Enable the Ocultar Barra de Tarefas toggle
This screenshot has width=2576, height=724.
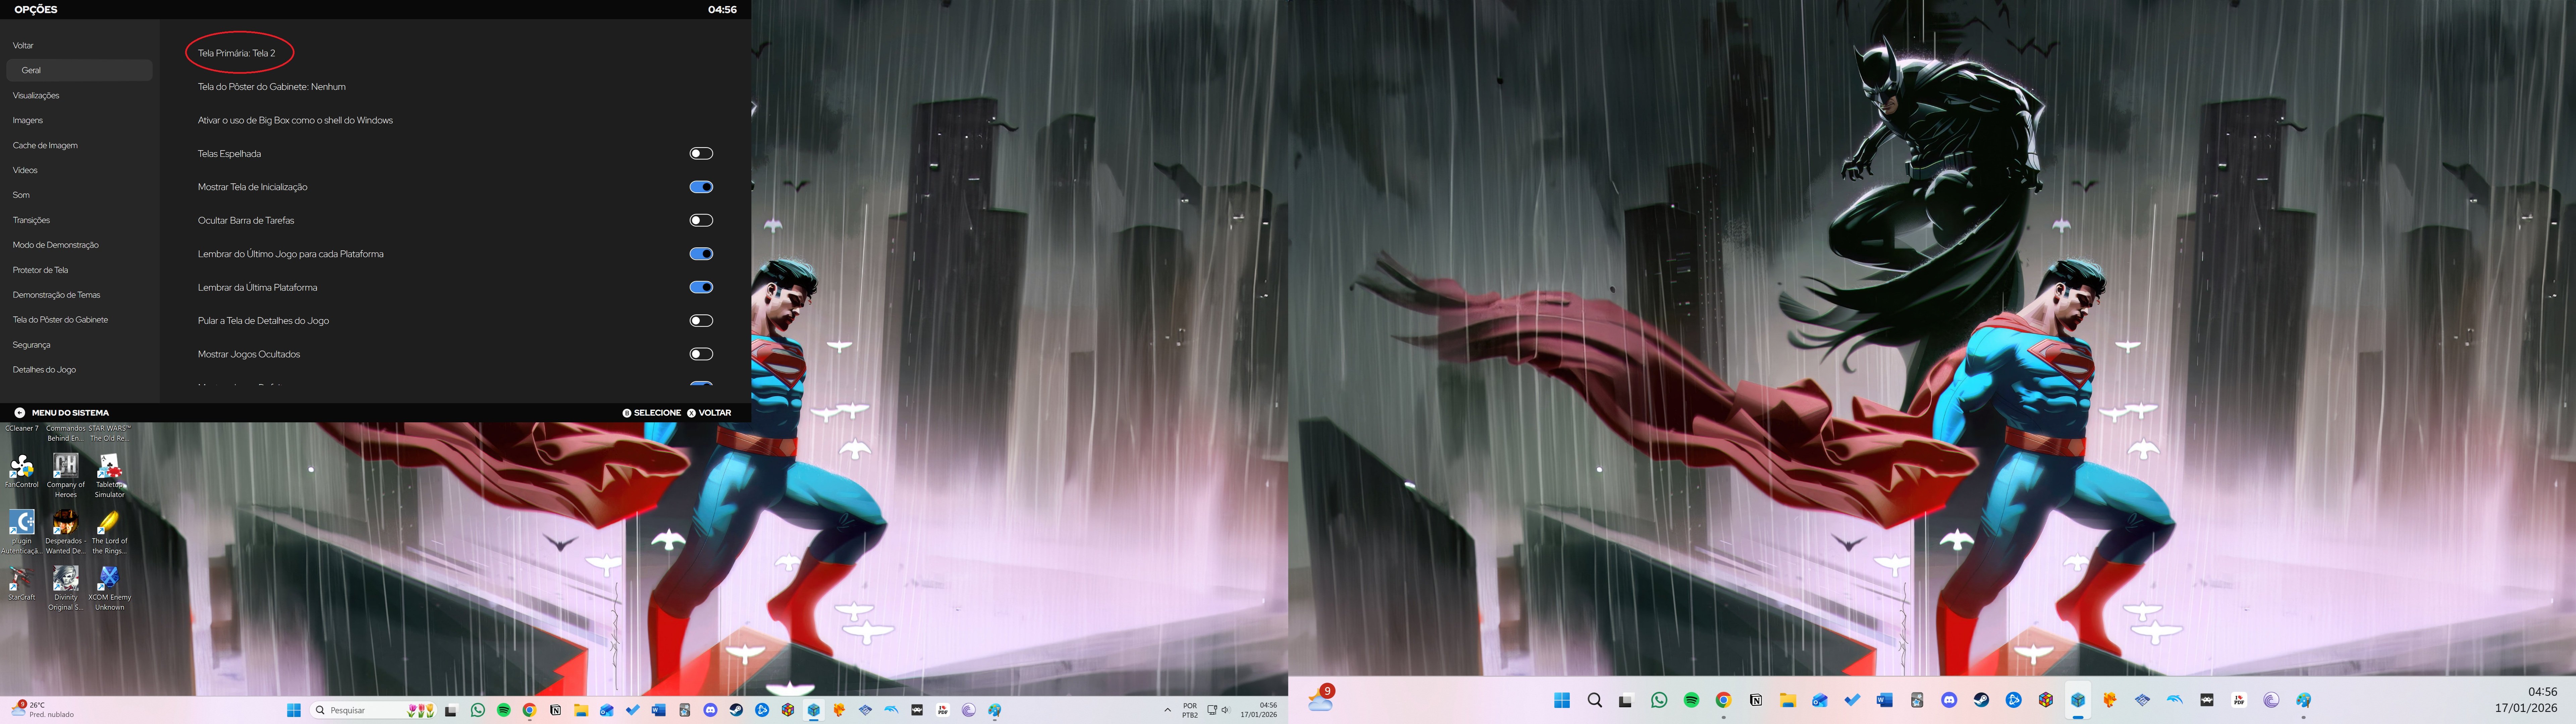click(x=701, y=220)
